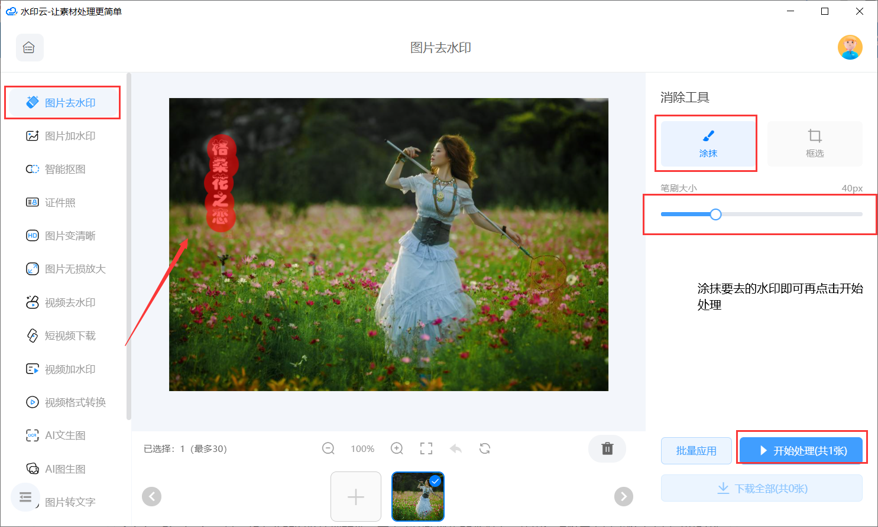Viewport: 878px width, 527px height.
Task: Click the 短视频下载 sidebar icon
Action: [x=33, y=336]
